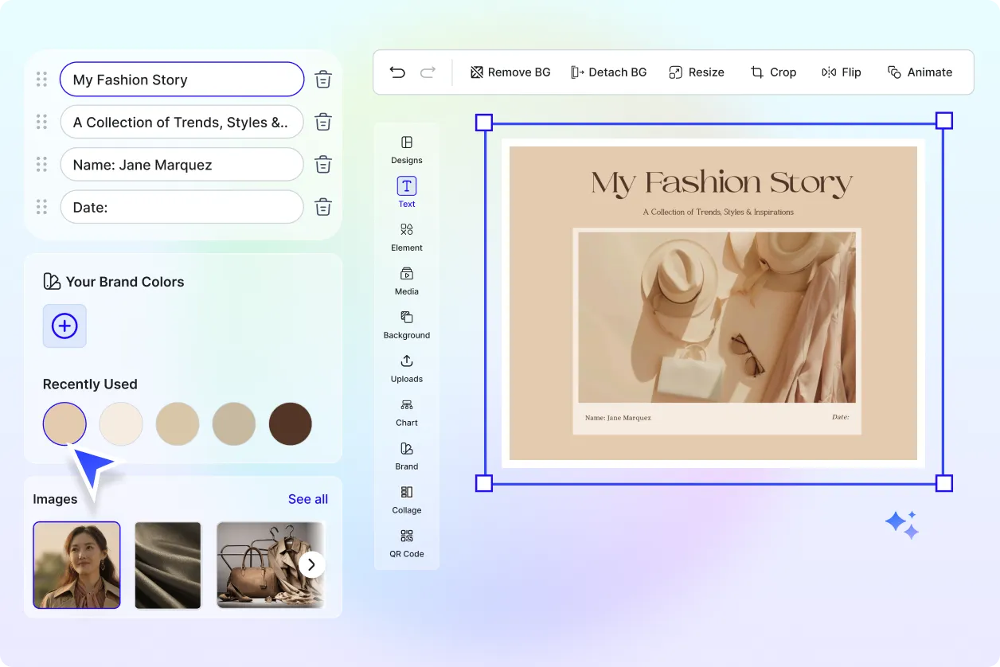This screenshot has width=1000, height=667.
Task: Open the Detach BG tool
Action: (x=609, y=72)
